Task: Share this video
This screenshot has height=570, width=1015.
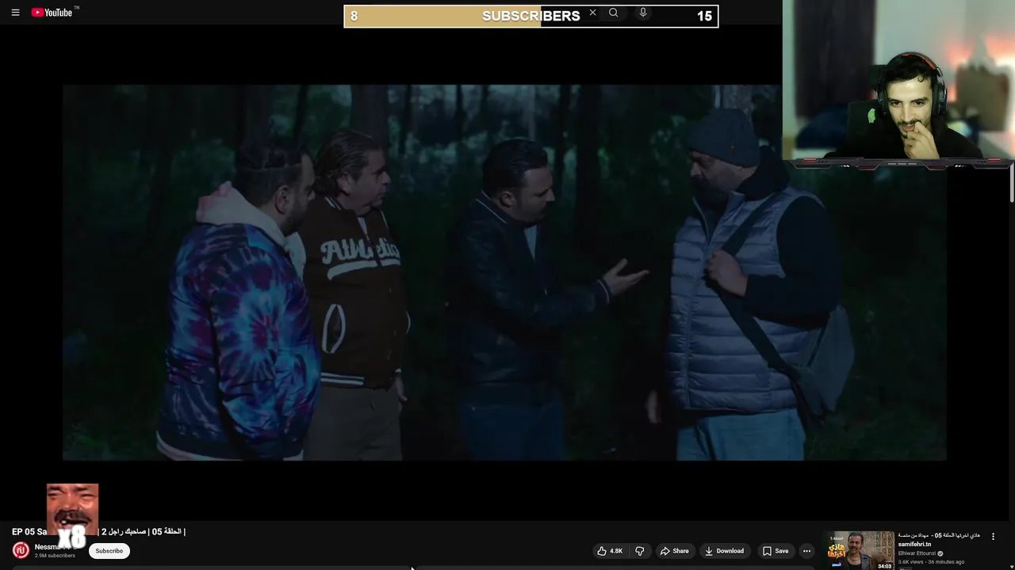Action: click(x=674, y=551)
